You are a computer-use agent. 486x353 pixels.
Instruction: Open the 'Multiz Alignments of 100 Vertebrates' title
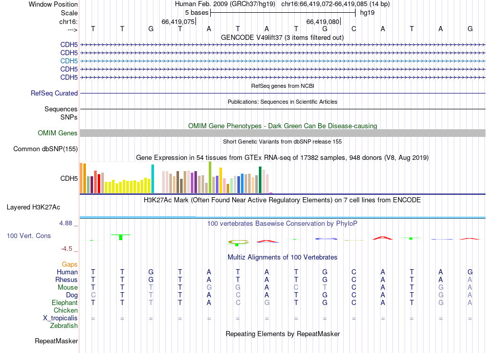(x=282, y=257)
